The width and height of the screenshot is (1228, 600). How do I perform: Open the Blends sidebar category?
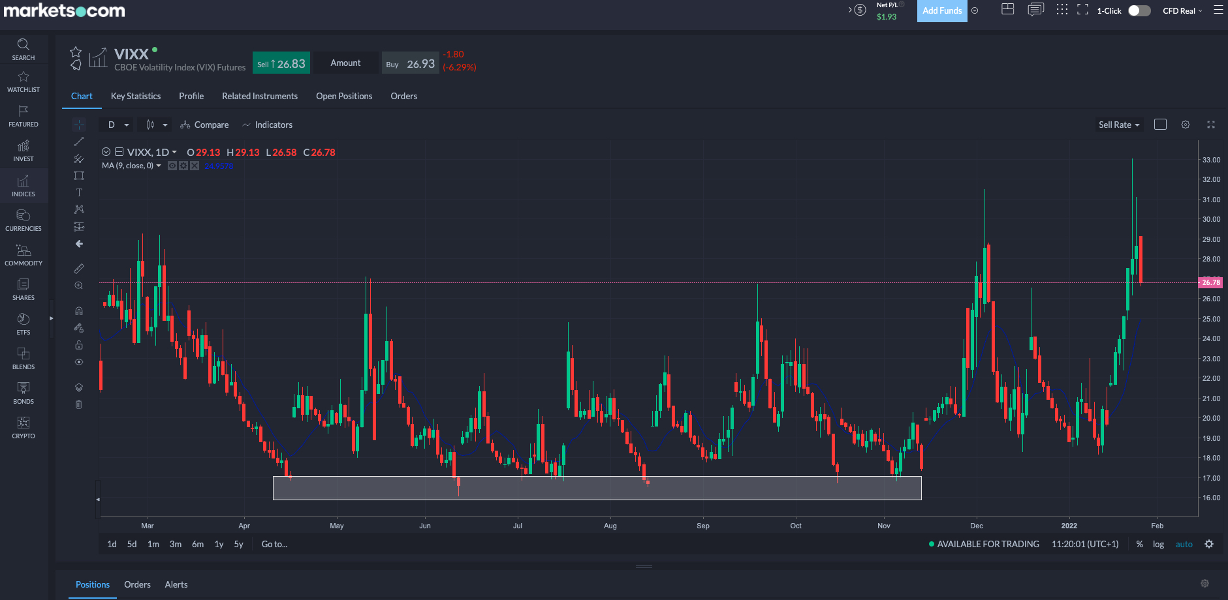tap(24, 359)
